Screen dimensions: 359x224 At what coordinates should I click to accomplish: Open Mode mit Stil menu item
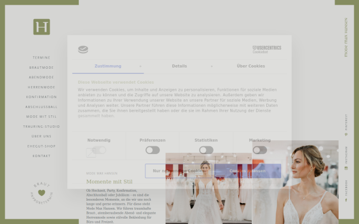[x=41, y=116]
